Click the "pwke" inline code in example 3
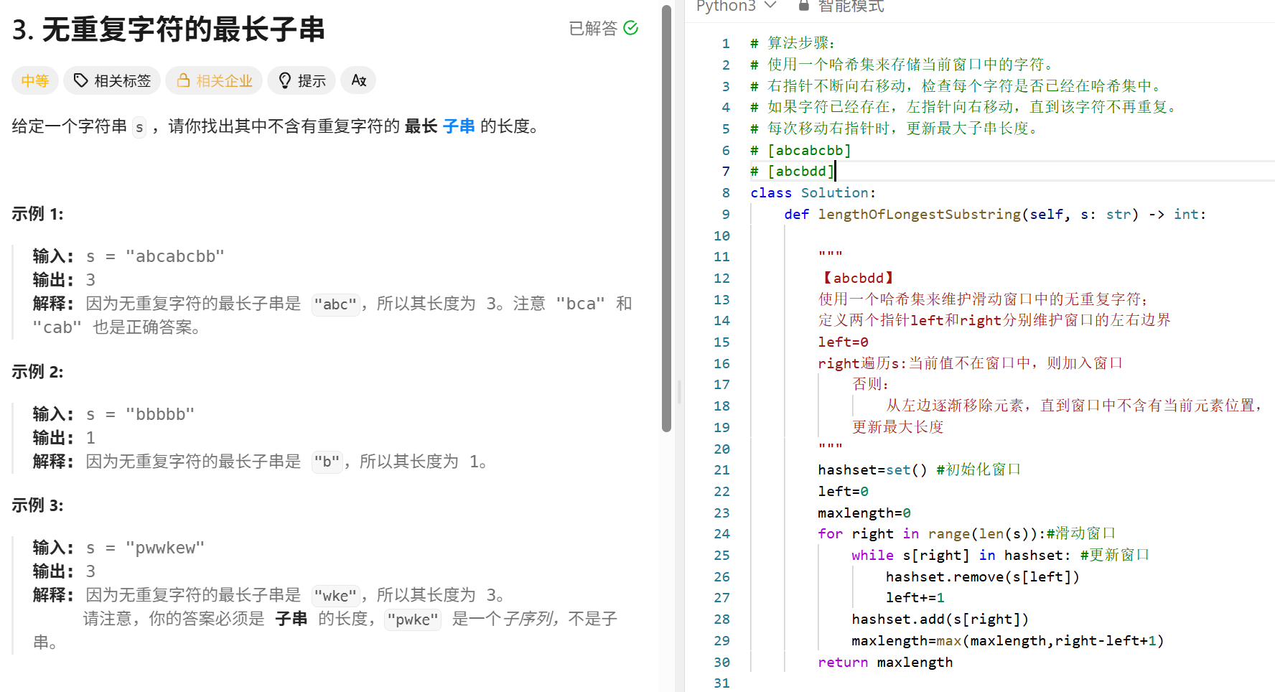 (x=413, y=619)
